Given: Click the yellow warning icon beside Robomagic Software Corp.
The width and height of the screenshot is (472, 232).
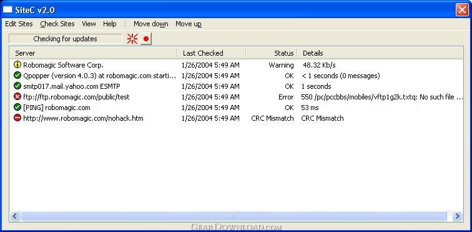Looking at the screenshot, I should (x=17, y=64).
